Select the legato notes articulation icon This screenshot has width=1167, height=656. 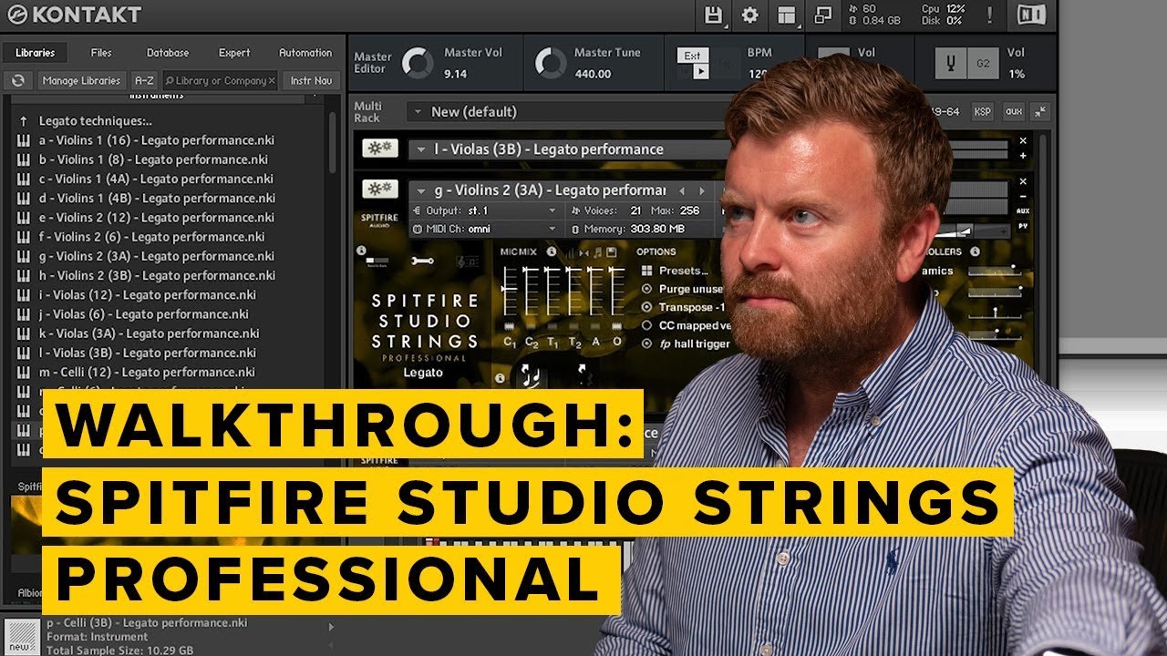tap(530, 374)
